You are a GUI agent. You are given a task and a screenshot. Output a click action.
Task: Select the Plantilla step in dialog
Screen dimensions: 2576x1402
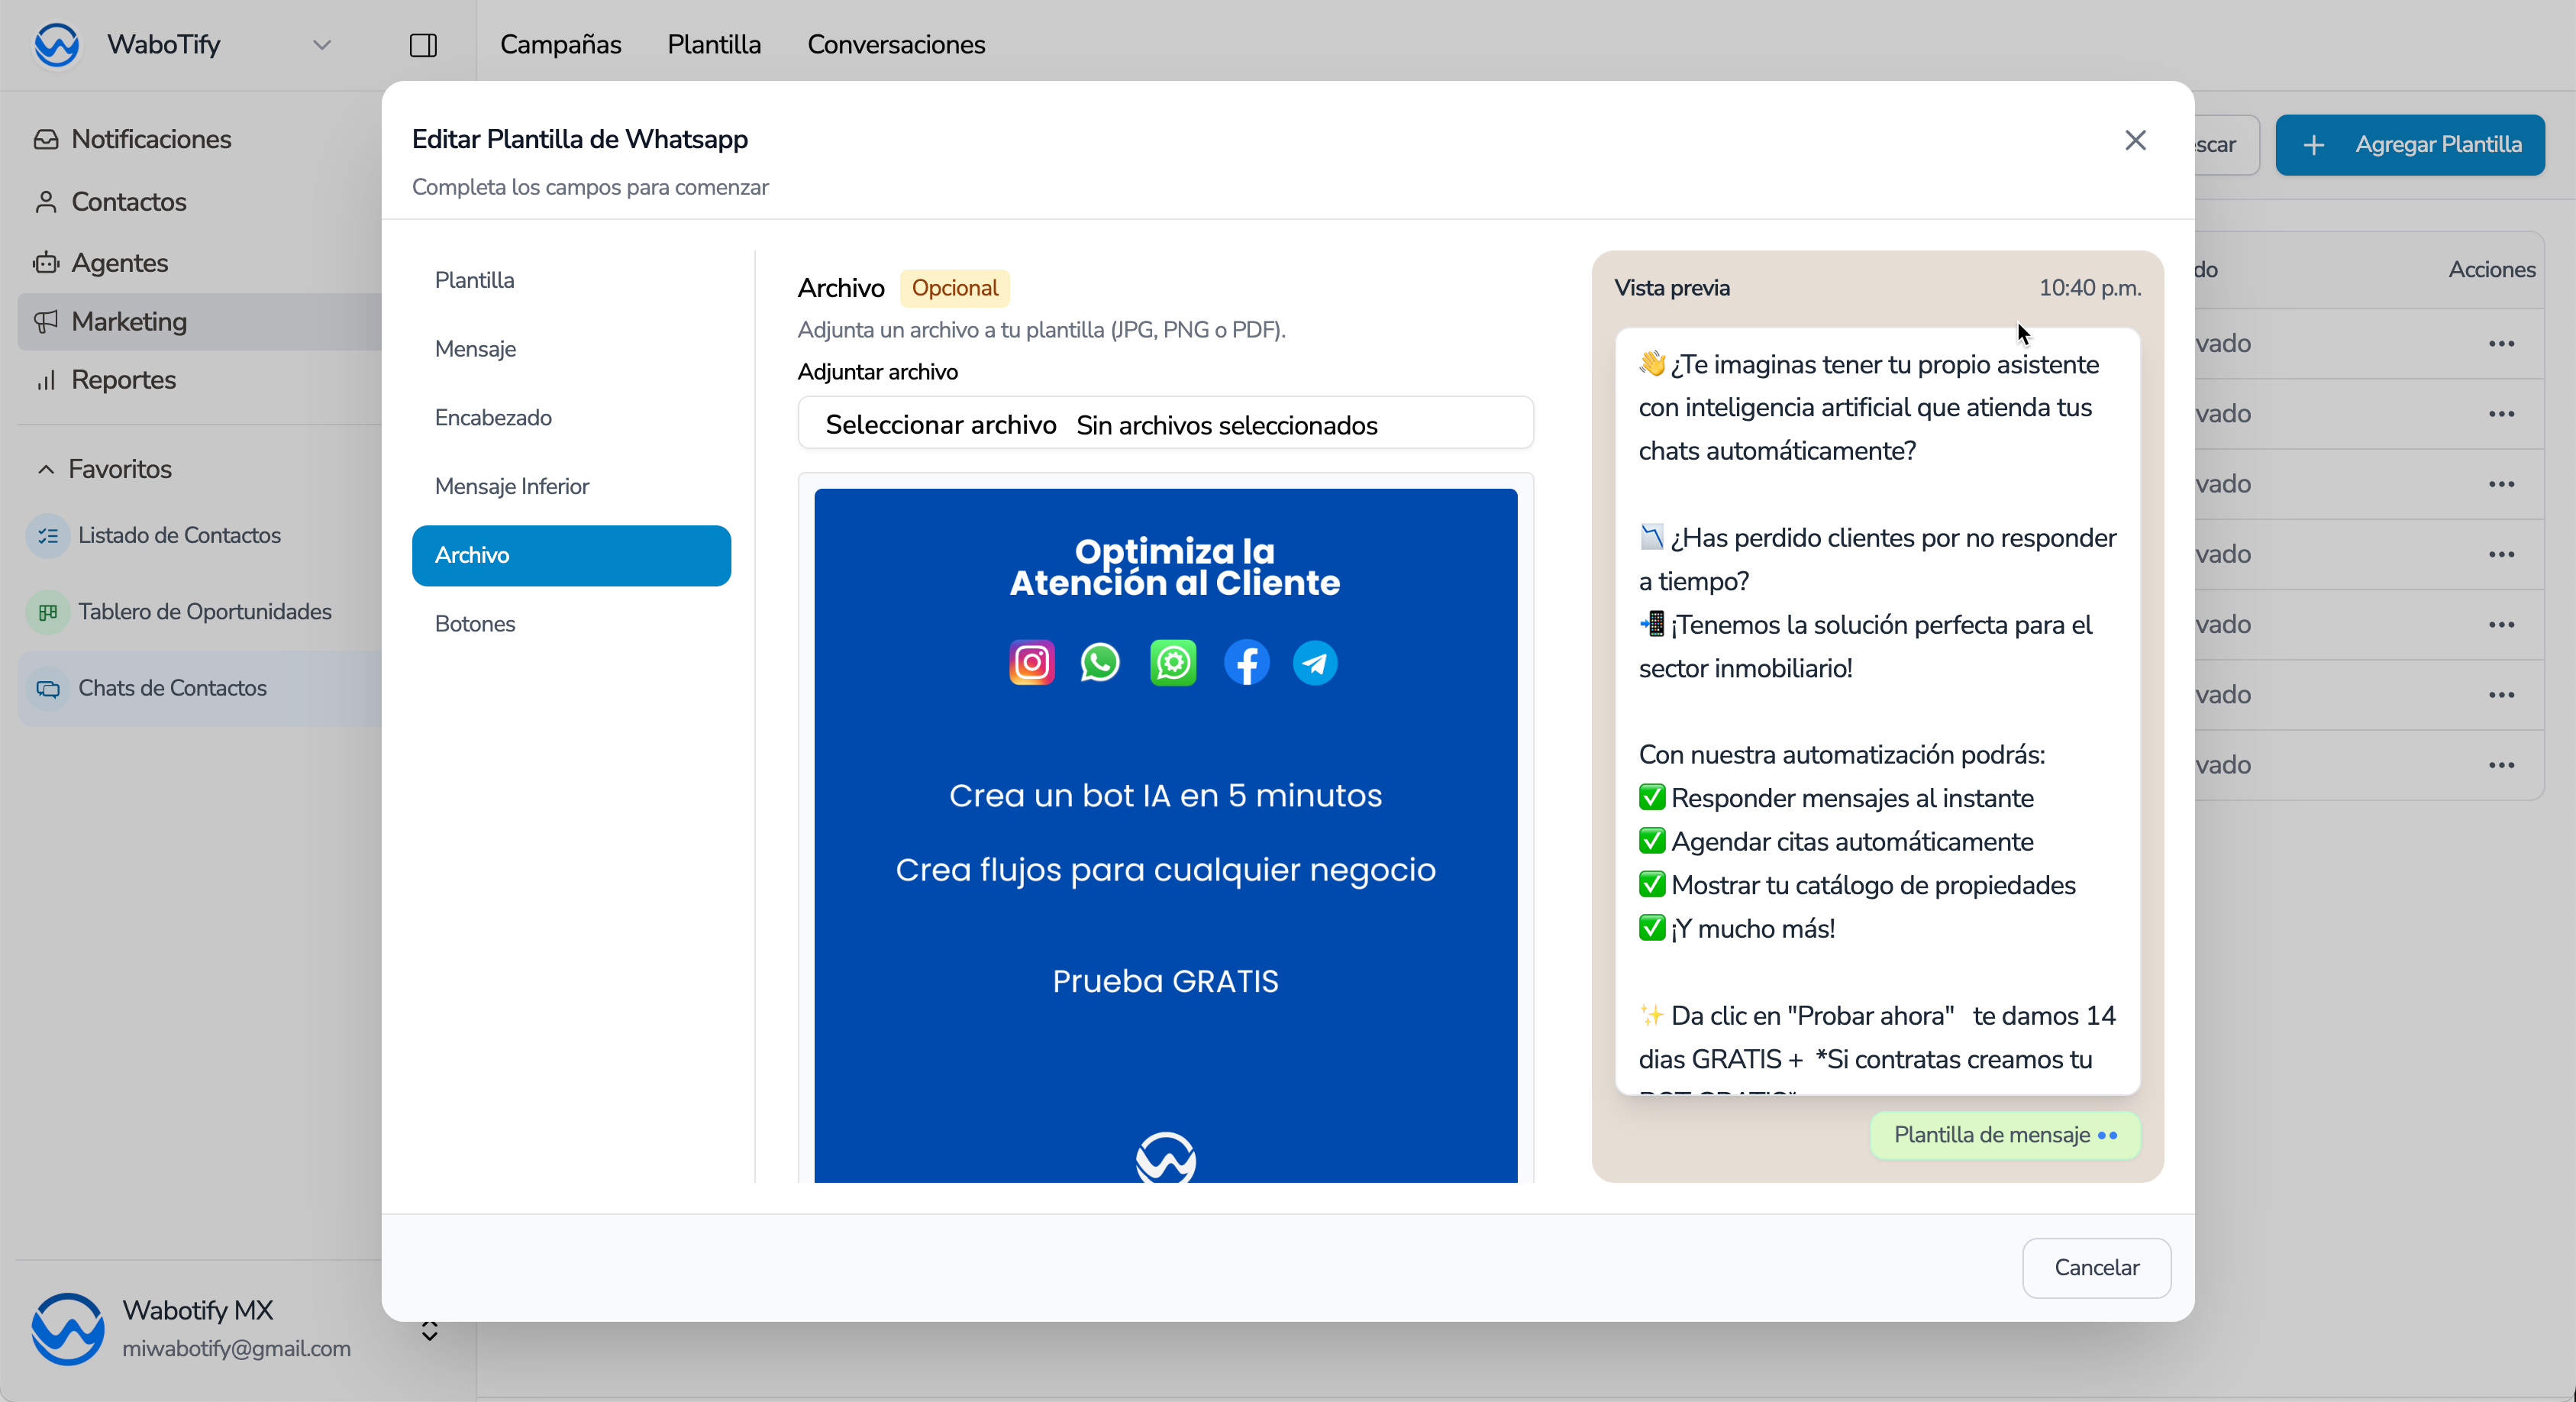point(571,281)
